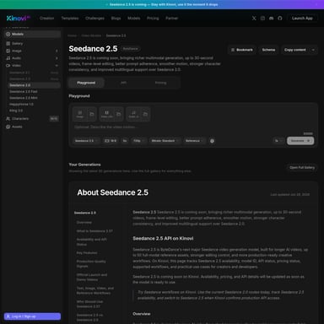Open folder icon beside Audio upload

tap(145, 114)
